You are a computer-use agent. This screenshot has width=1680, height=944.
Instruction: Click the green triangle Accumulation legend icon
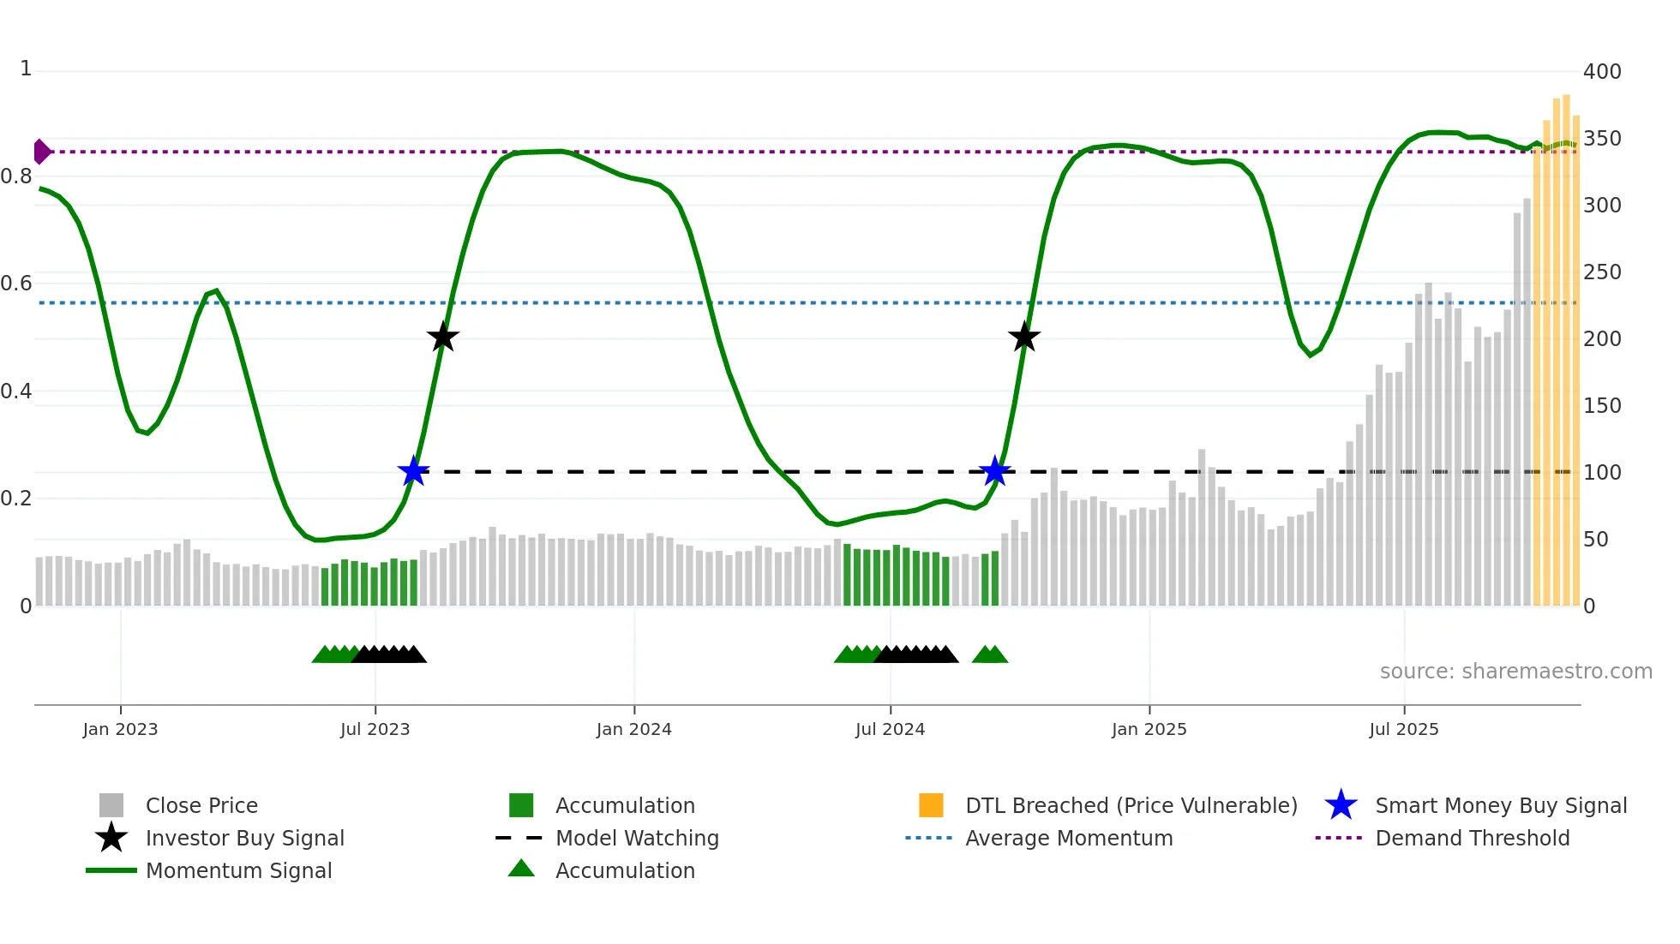click(x=521, y=869)
